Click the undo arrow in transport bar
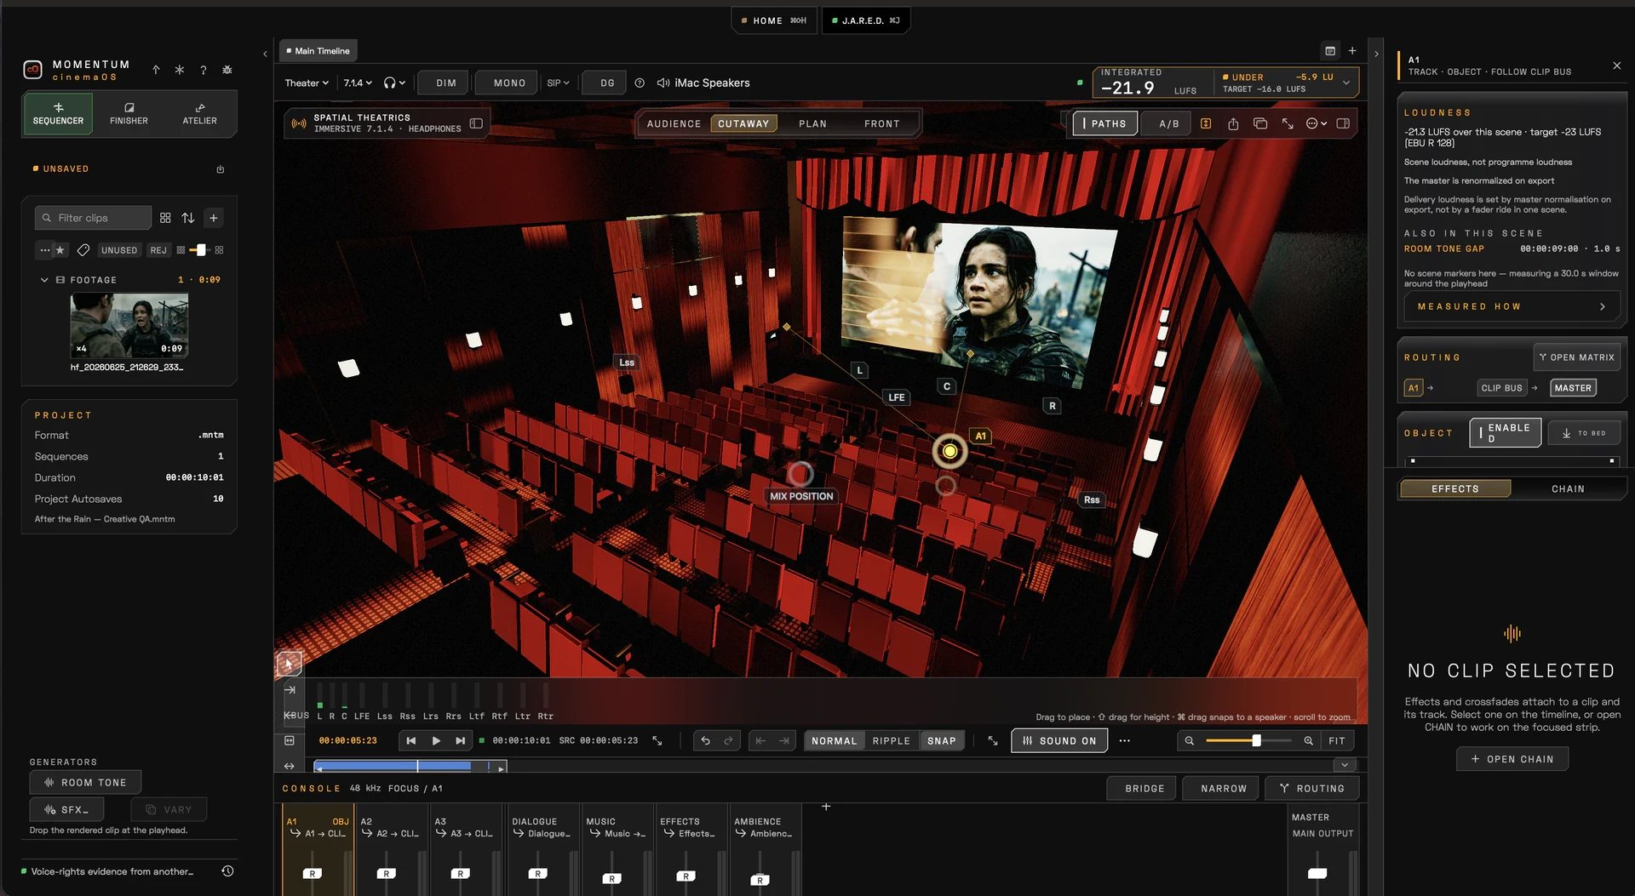The image size is (1635, 896). tap(705, 740)
